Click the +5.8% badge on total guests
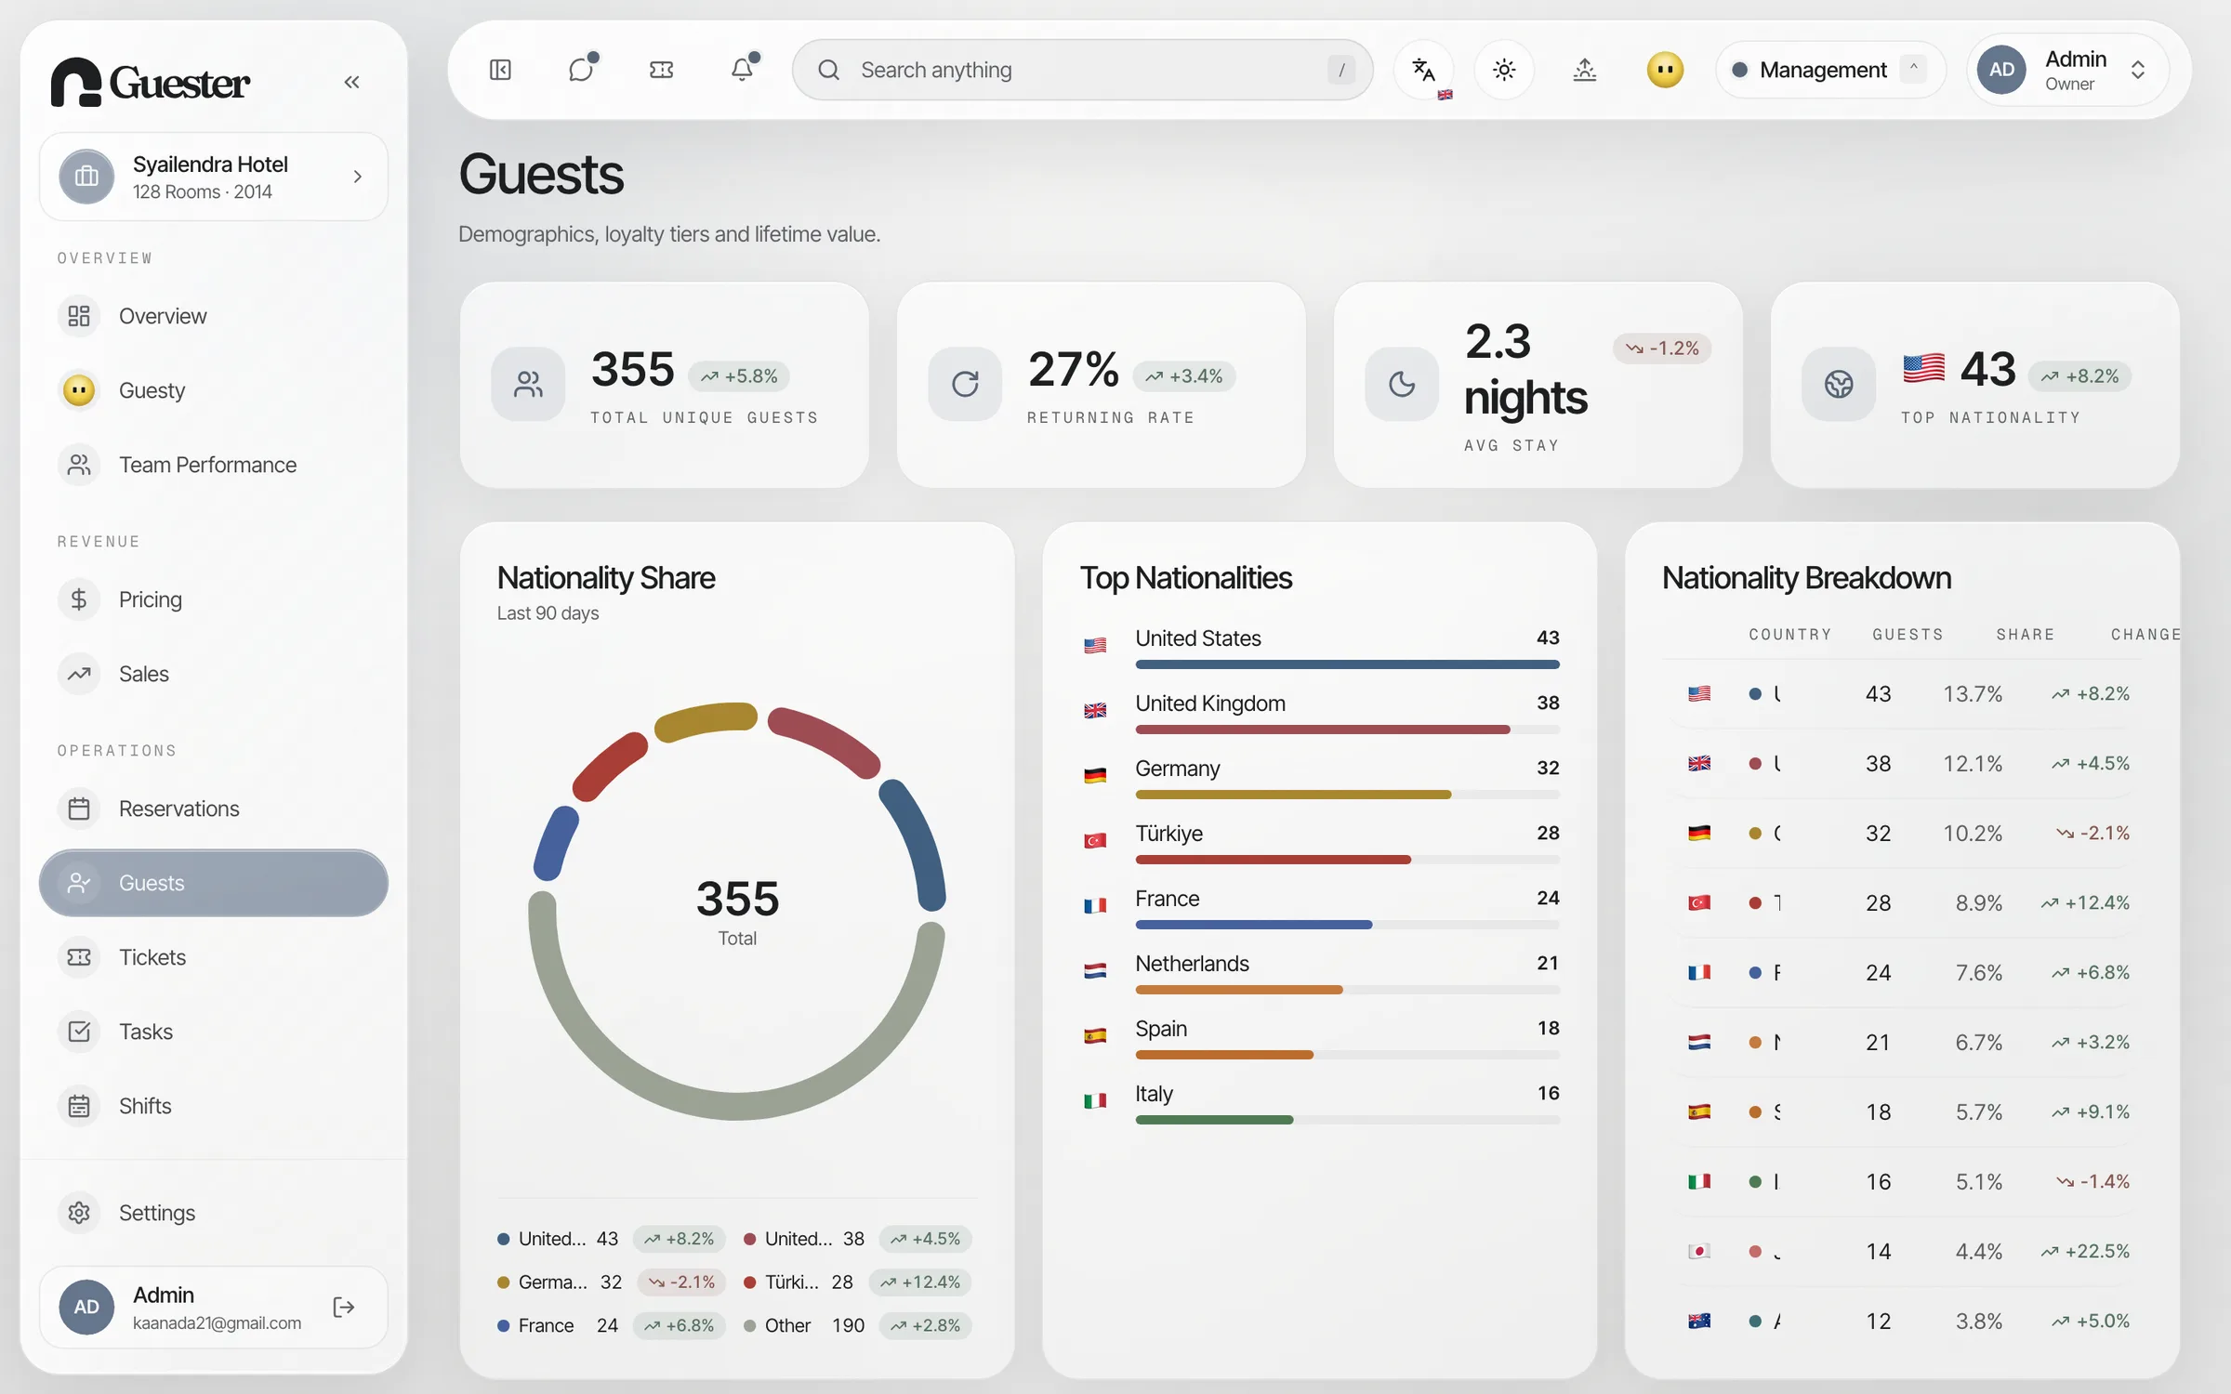Screen dimensions: 2231x1394 pos(739,376)
